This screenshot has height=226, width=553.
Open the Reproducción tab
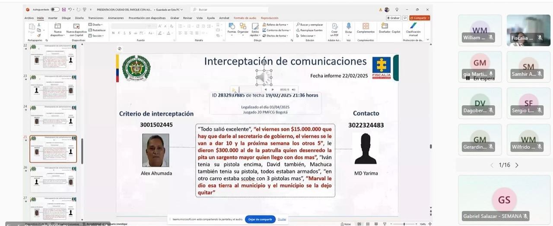pyautogui.click(x=270, y=18)
